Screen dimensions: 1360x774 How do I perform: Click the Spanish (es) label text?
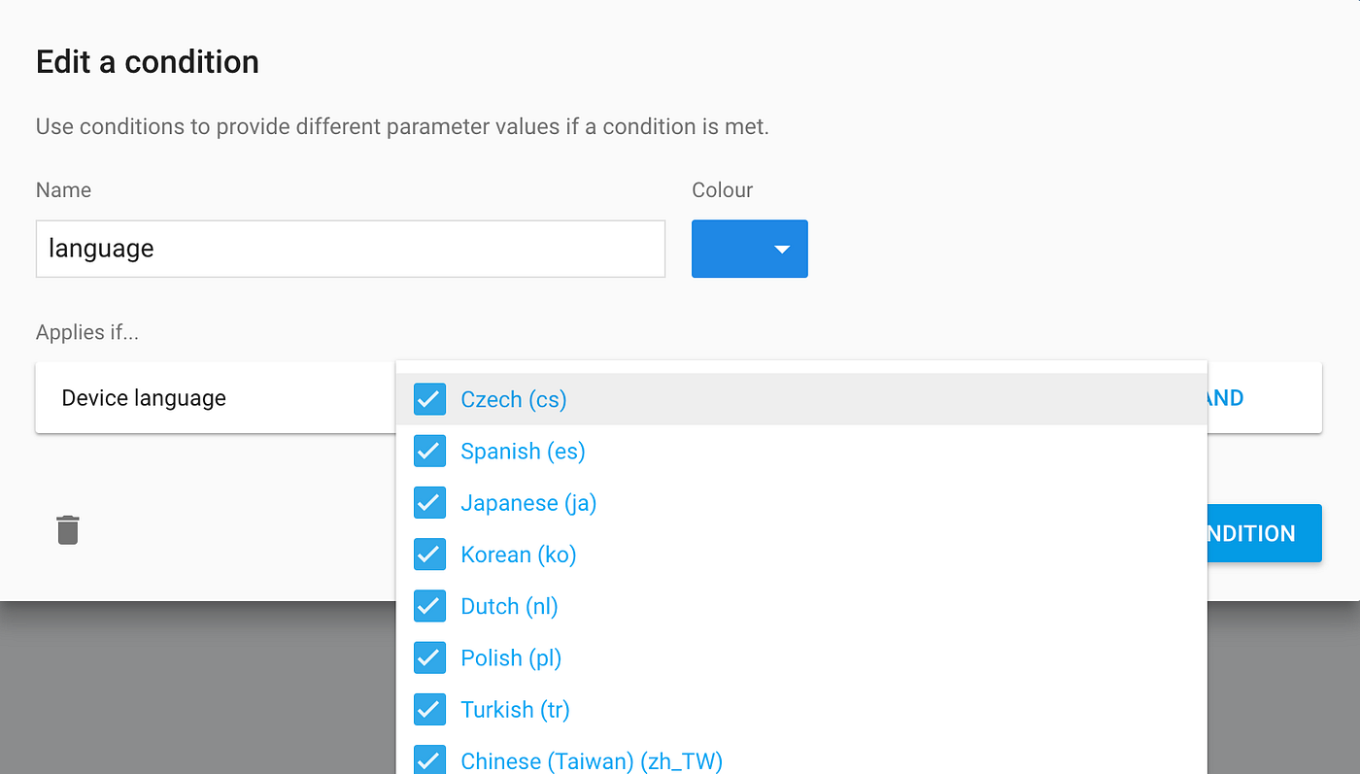click(523, 451)
